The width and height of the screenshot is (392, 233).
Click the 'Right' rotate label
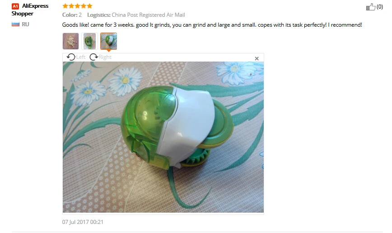tap(105, 57)
